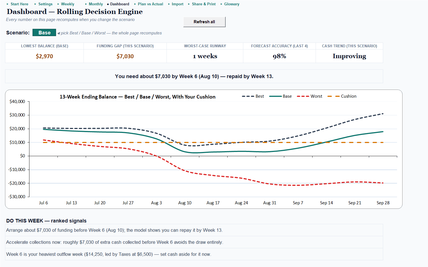Click the Aug 3 date label
Viewport: 428px width, 267px height.
coord(156,203)
